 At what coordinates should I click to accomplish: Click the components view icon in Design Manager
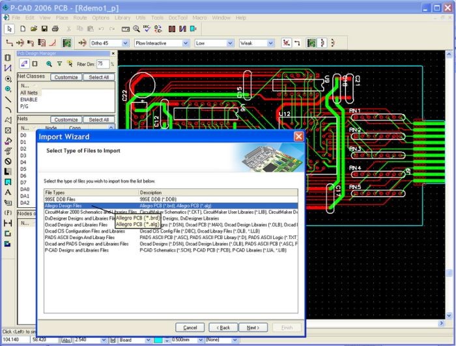35,64
